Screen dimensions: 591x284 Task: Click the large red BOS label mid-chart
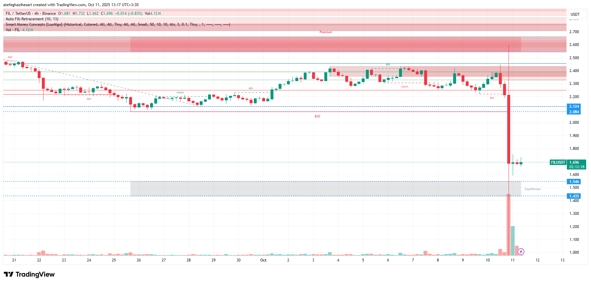click(317, 116)
